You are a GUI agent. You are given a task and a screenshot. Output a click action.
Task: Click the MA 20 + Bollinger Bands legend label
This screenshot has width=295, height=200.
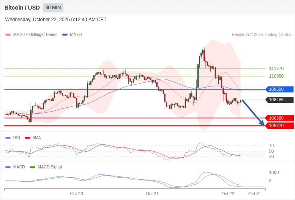pyautogui.click(x=35, y=35)
